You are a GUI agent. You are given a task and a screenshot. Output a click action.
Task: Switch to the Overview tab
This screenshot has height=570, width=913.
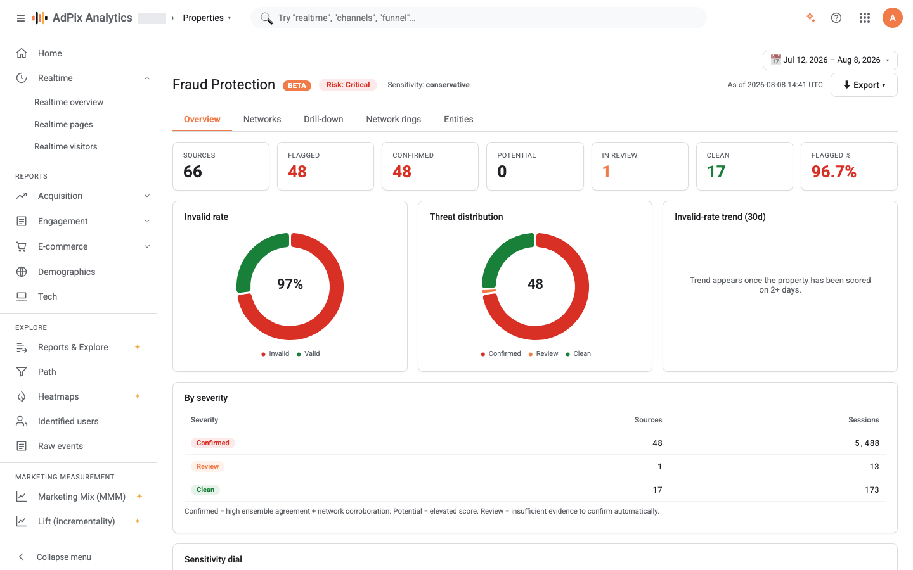[202, 119]
